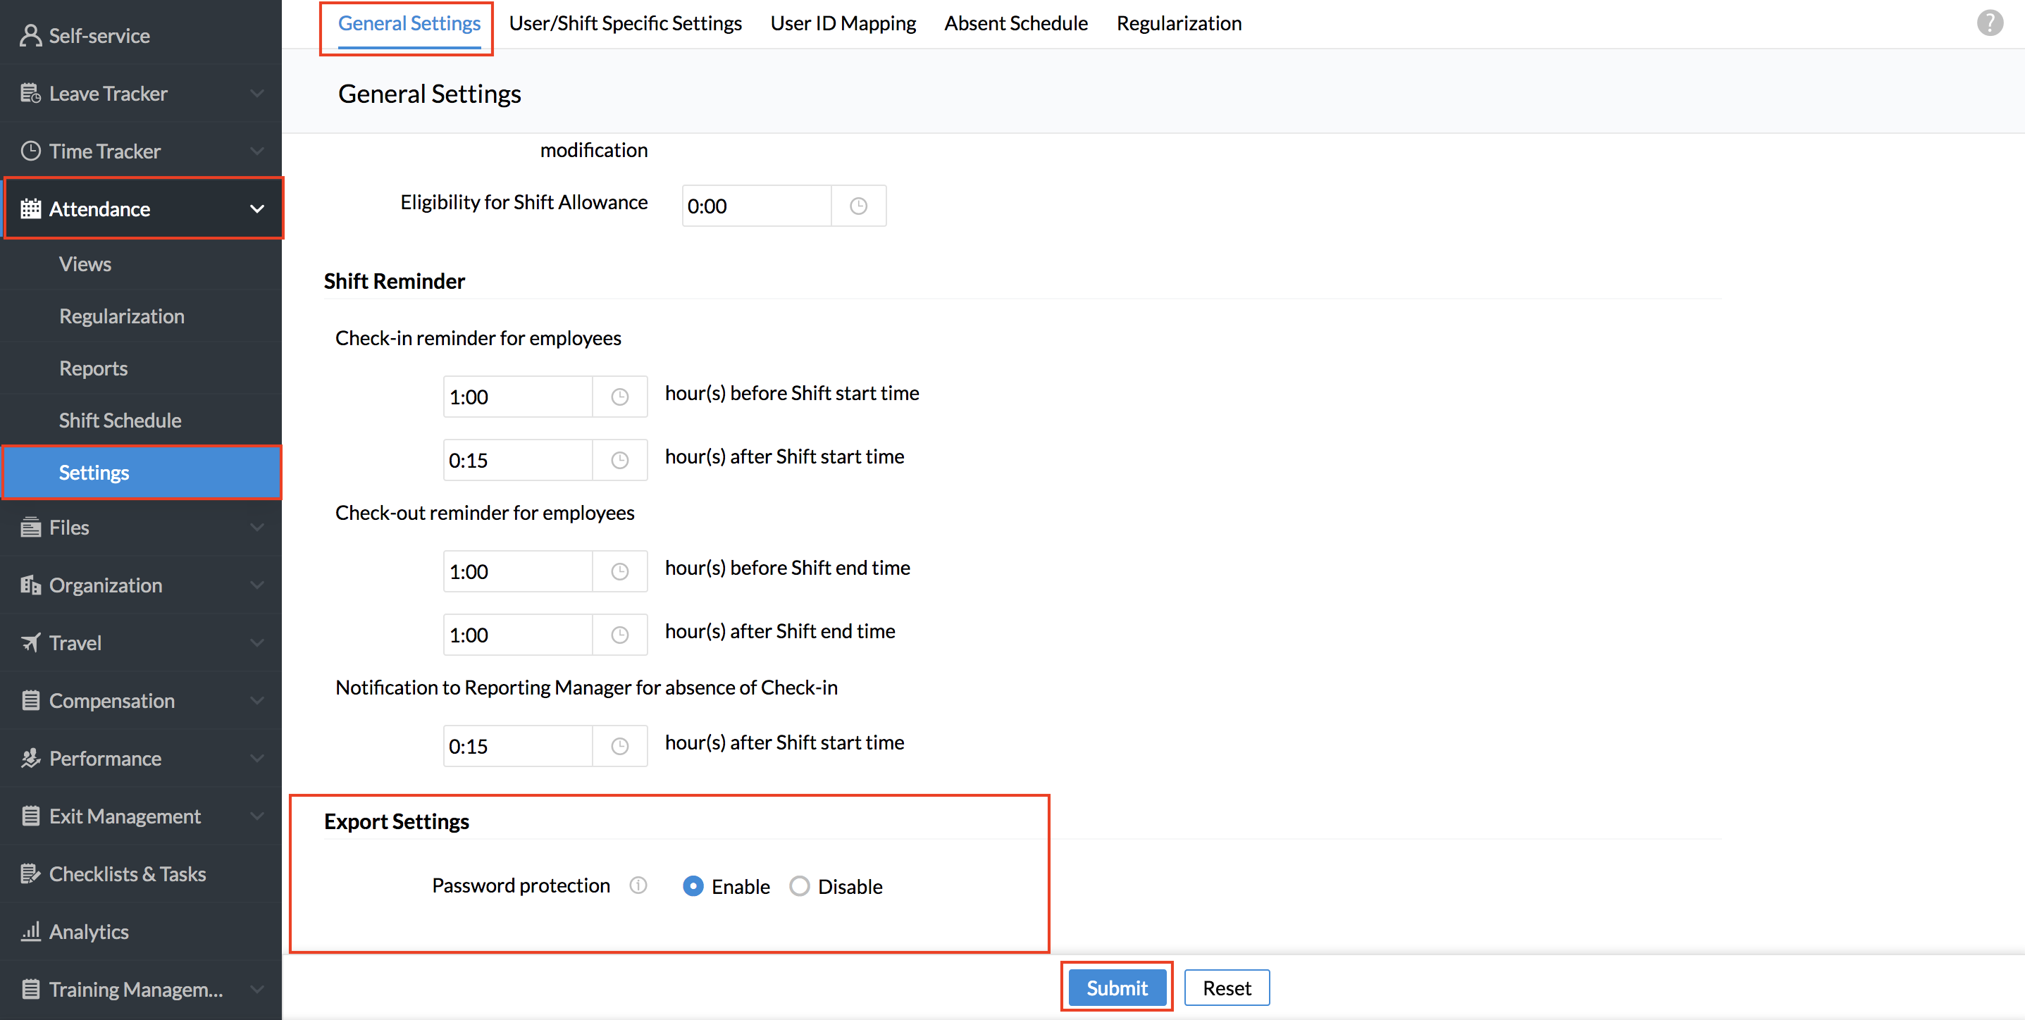Collapse the Attendance section chevron
Image resolution: width=2025 pixels, height=1020 pixels.
[x=256, y=209]
